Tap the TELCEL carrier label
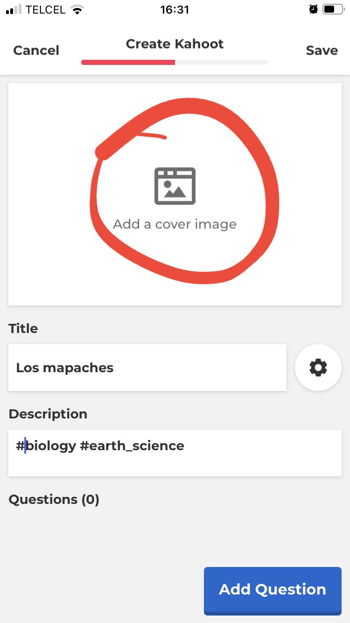 point(45,9)
